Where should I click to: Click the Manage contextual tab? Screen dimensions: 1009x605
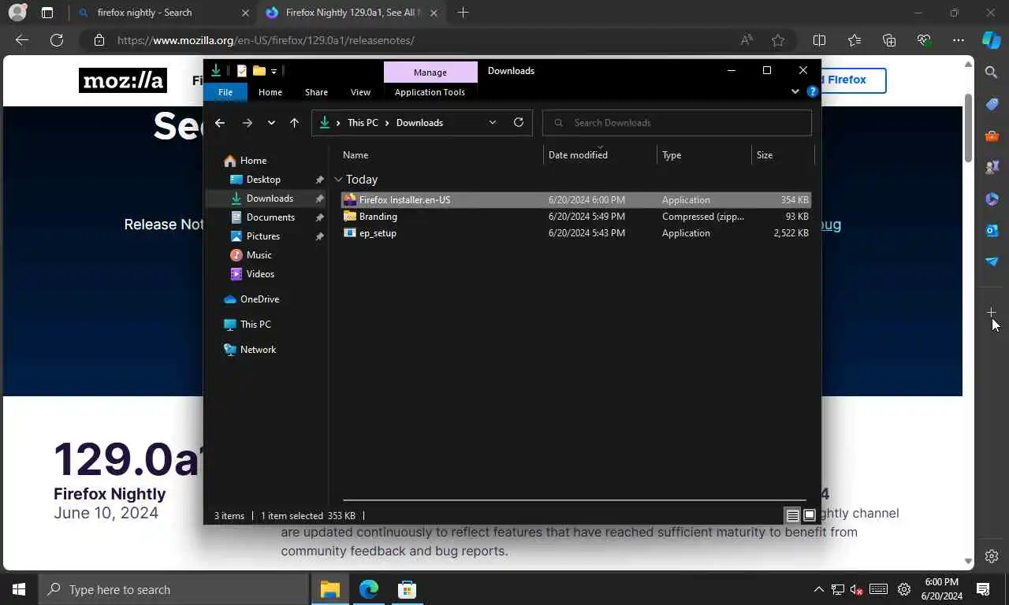pos(430,72)
